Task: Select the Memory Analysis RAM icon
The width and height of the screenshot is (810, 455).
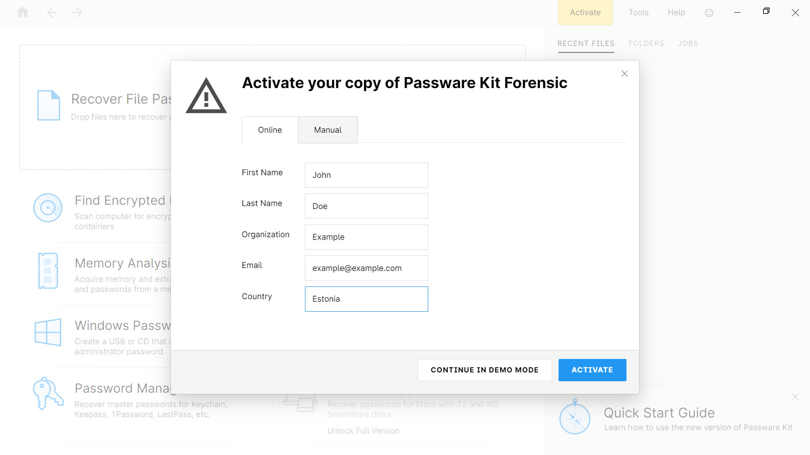Action: (x=48, y=271)
